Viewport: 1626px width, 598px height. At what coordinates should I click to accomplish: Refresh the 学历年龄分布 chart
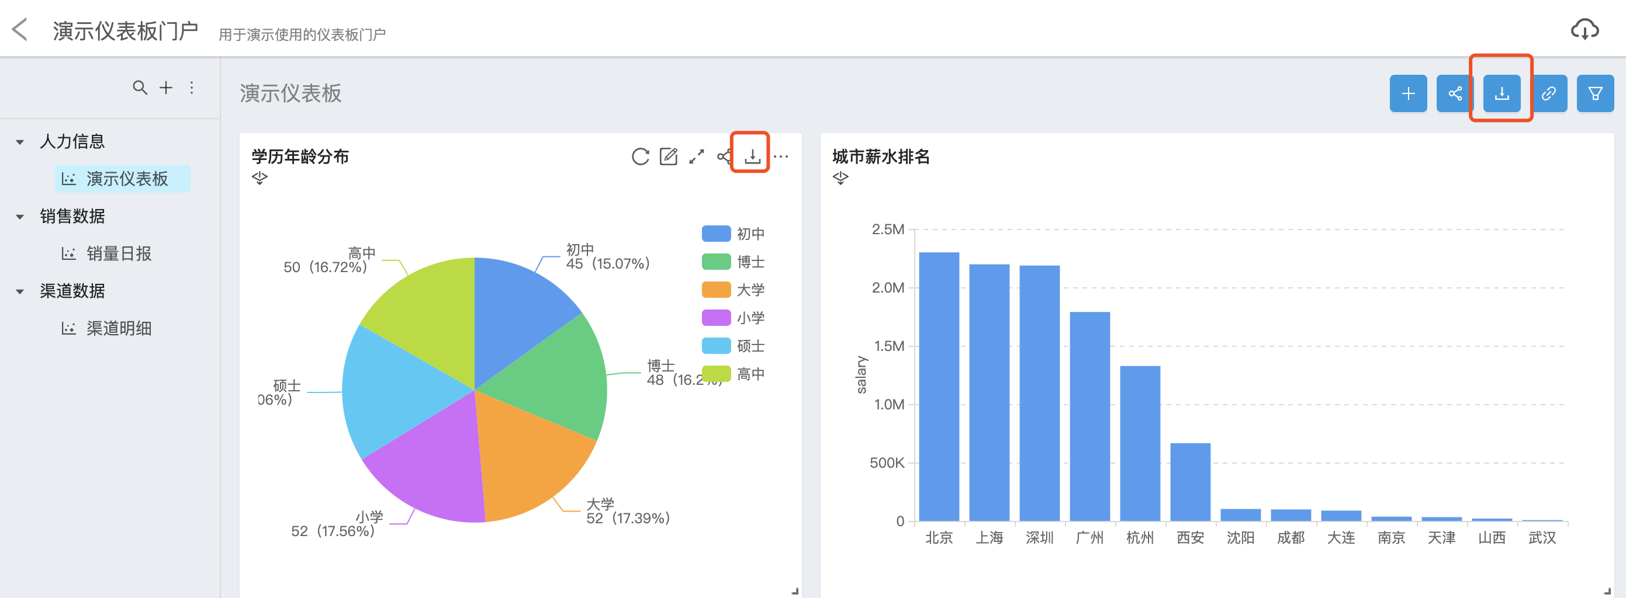click(640, 157)
